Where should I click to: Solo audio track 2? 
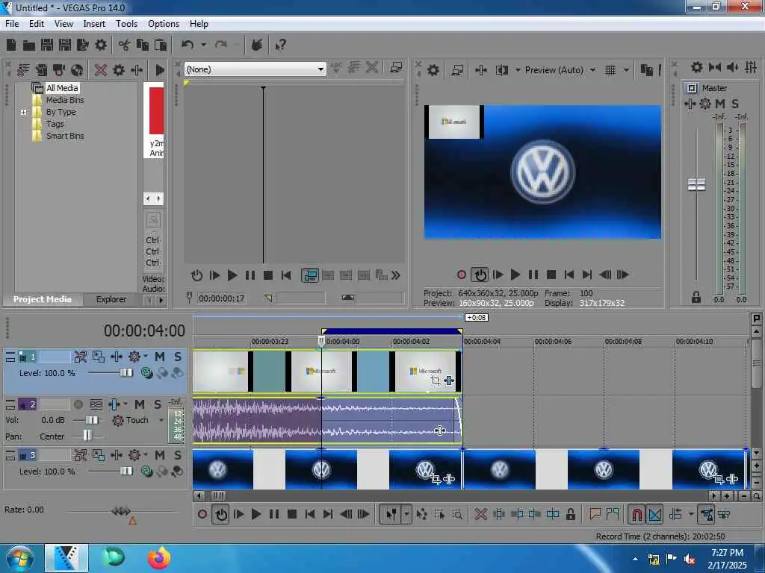point(158,404)
